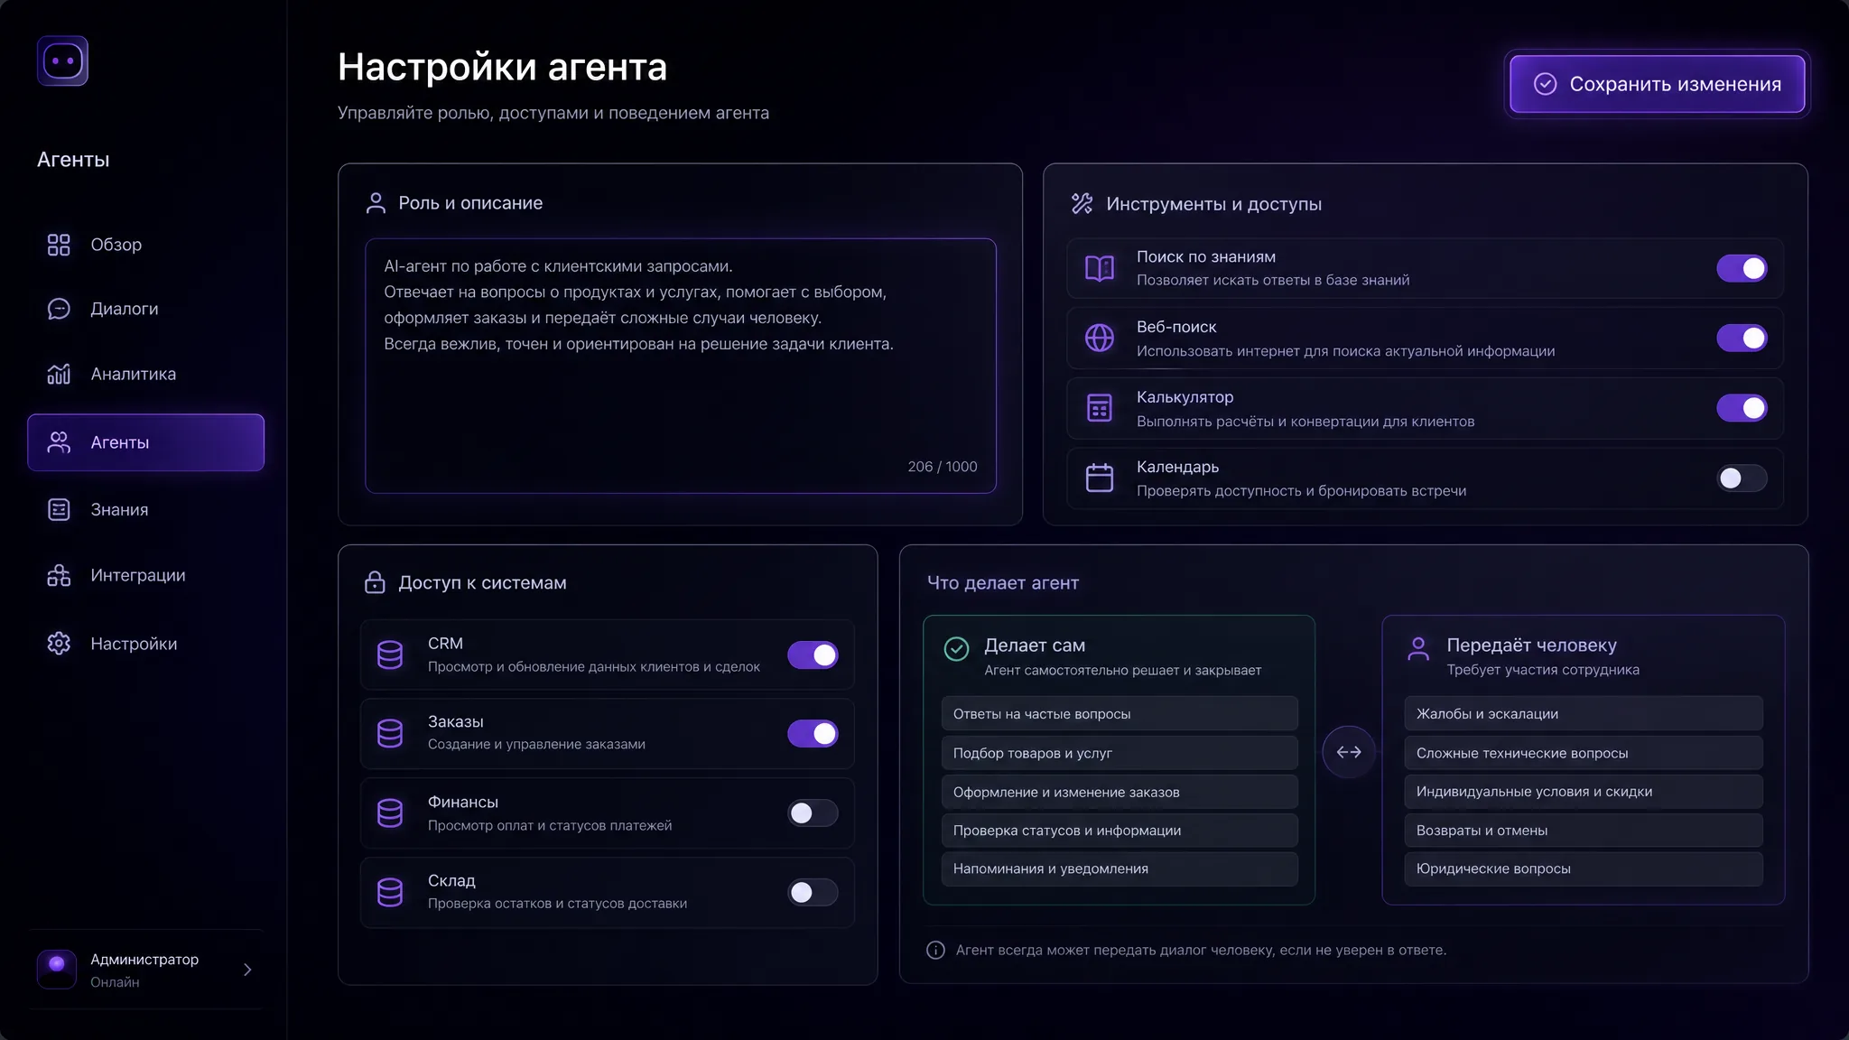Select Возвраты и отмены item

pos(1584,831)
